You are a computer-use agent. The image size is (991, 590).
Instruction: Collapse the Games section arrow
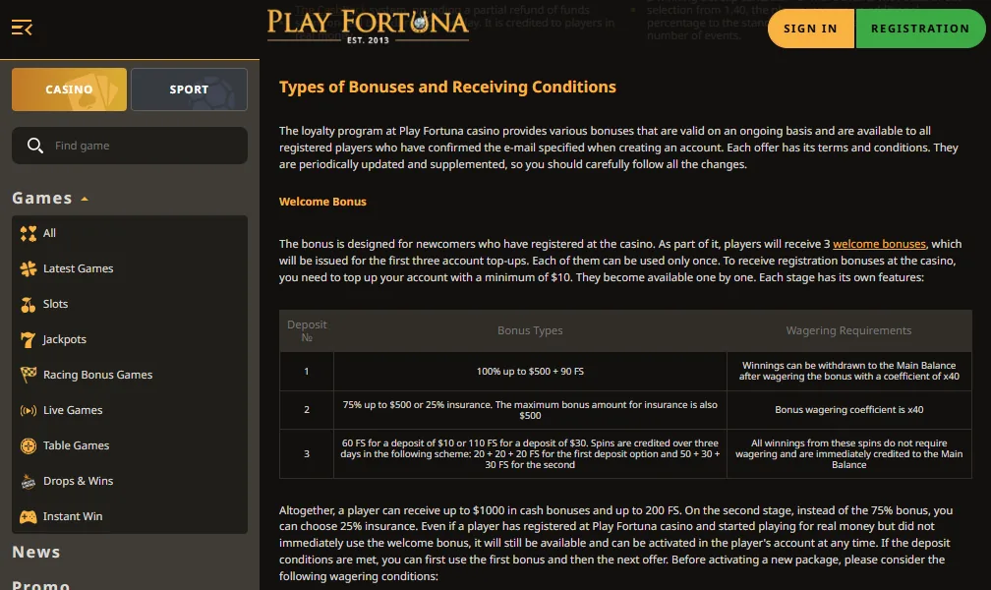click(85, 199)
